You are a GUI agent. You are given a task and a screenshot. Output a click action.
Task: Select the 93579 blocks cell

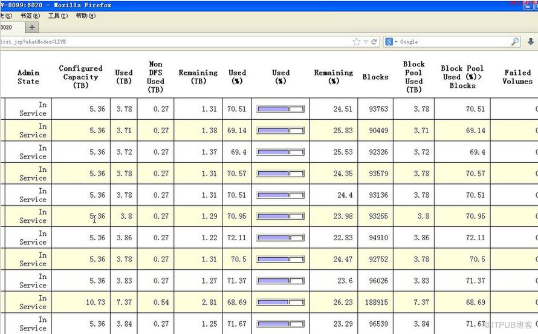tap(375, 174)
